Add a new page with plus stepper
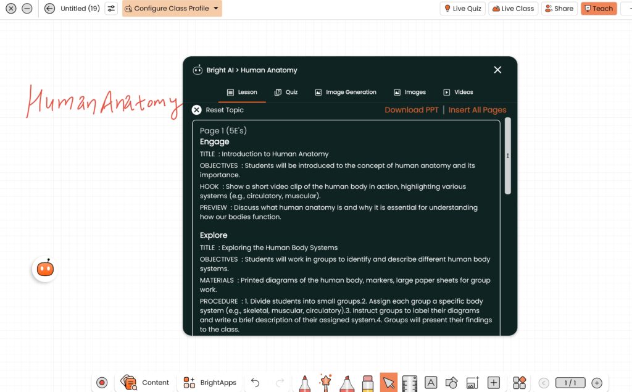632x392 pixels. (597, 383)
